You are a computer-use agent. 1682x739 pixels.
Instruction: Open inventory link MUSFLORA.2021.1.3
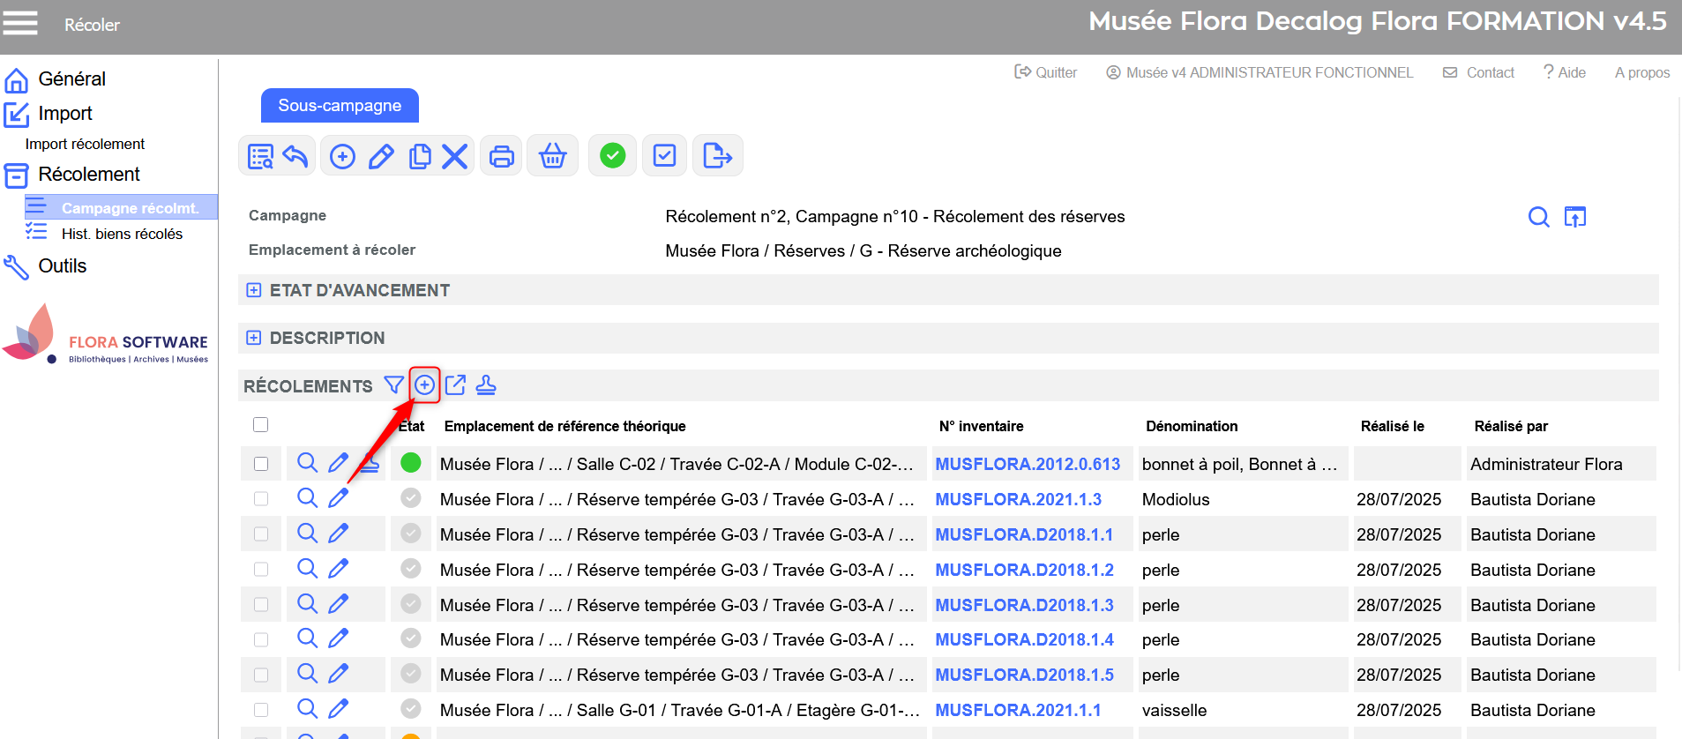(x=1018, y=499)
